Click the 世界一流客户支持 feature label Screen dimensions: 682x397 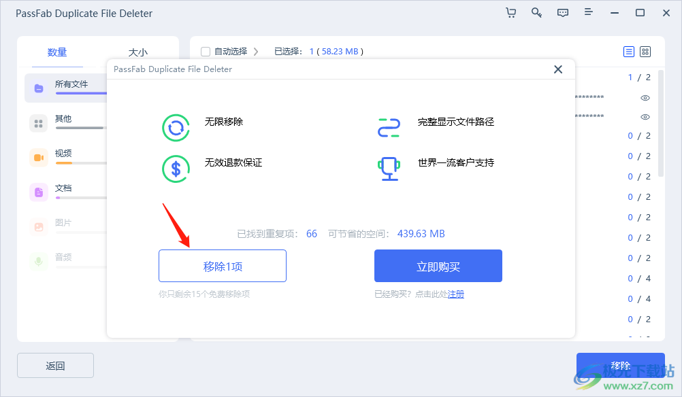(x=456, y=163)
